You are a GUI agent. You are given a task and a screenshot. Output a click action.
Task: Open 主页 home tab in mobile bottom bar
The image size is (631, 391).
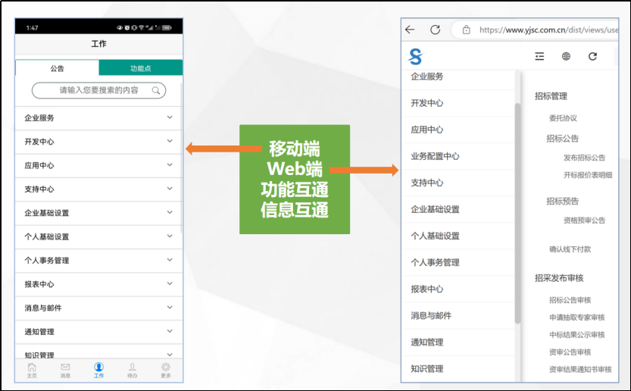tap(32, 370)
